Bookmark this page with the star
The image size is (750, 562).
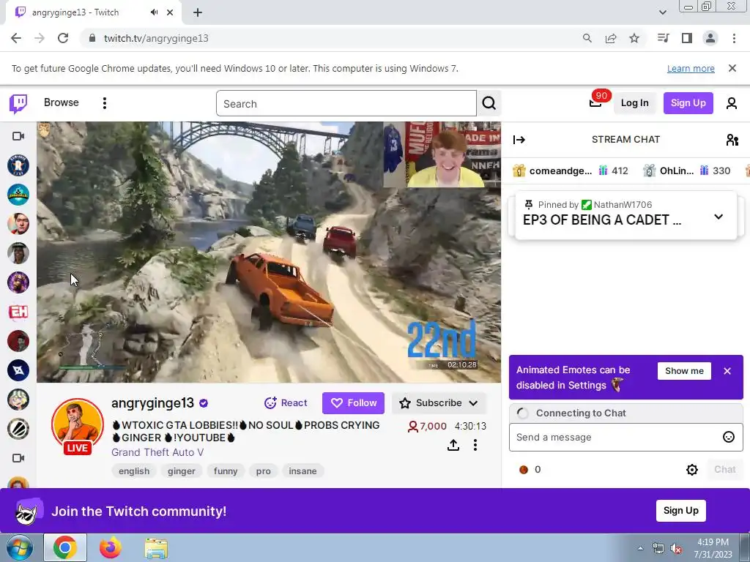pyautogui.click(x=634, y=38)
